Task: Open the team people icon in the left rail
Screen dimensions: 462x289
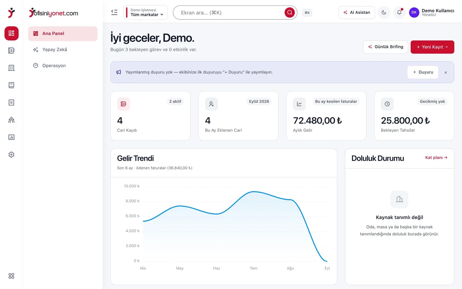Action: point(12,120)
